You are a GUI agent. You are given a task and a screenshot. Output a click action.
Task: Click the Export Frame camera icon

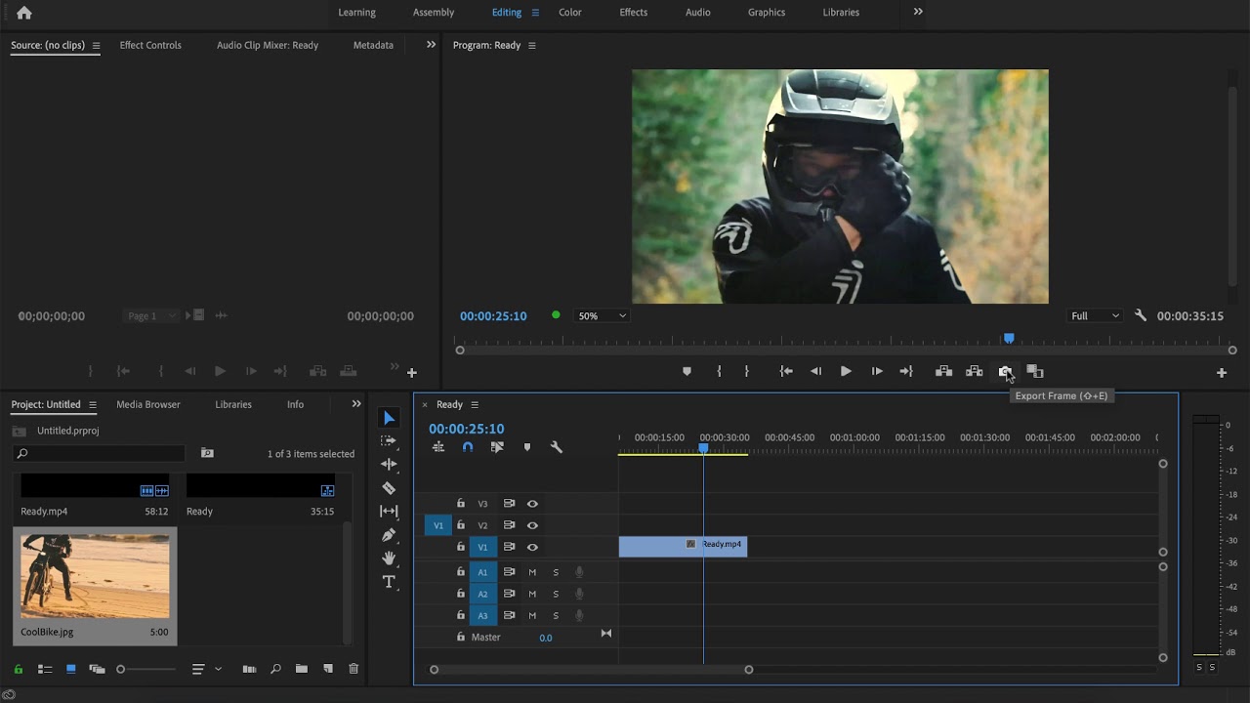tap(1004, 371)
